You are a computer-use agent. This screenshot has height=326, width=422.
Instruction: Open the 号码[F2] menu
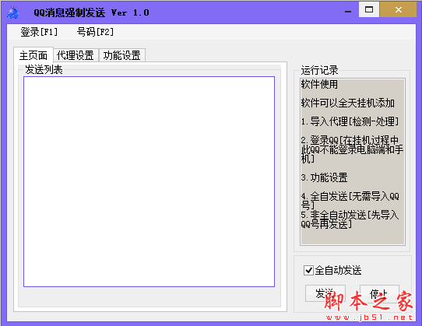(95, 32)
